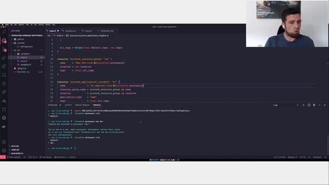The image size is (329, 185).
Task: Expand the NPM SCRIPTS section
Action: (x=17, y=153)
